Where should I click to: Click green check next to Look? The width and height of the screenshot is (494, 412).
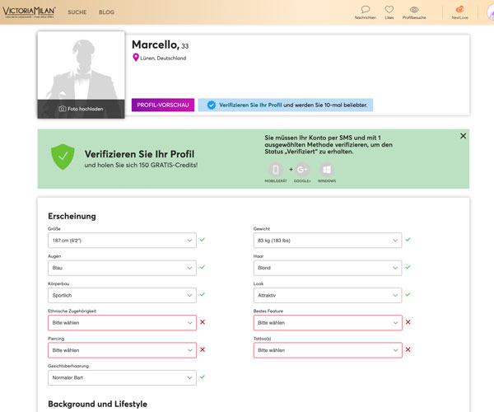408,294
